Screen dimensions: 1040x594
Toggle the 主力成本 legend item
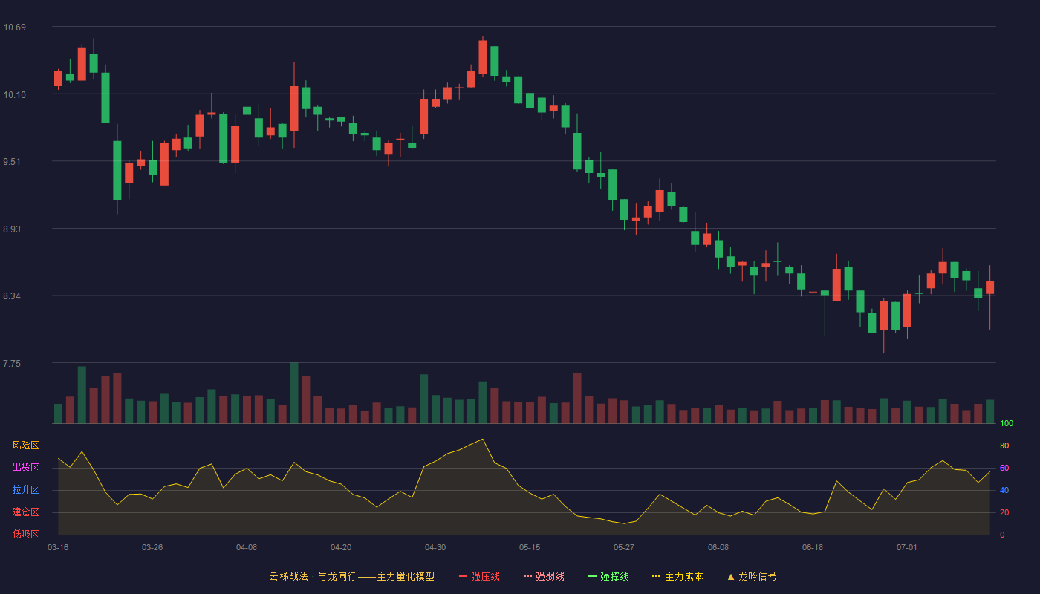click(x=677, y=576)
